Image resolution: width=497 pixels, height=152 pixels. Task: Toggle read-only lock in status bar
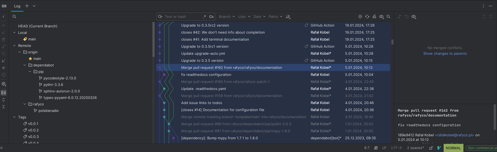[x=431, y=148]
